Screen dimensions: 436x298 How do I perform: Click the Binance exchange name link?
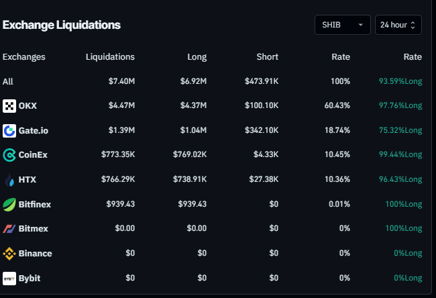(36, 254)
